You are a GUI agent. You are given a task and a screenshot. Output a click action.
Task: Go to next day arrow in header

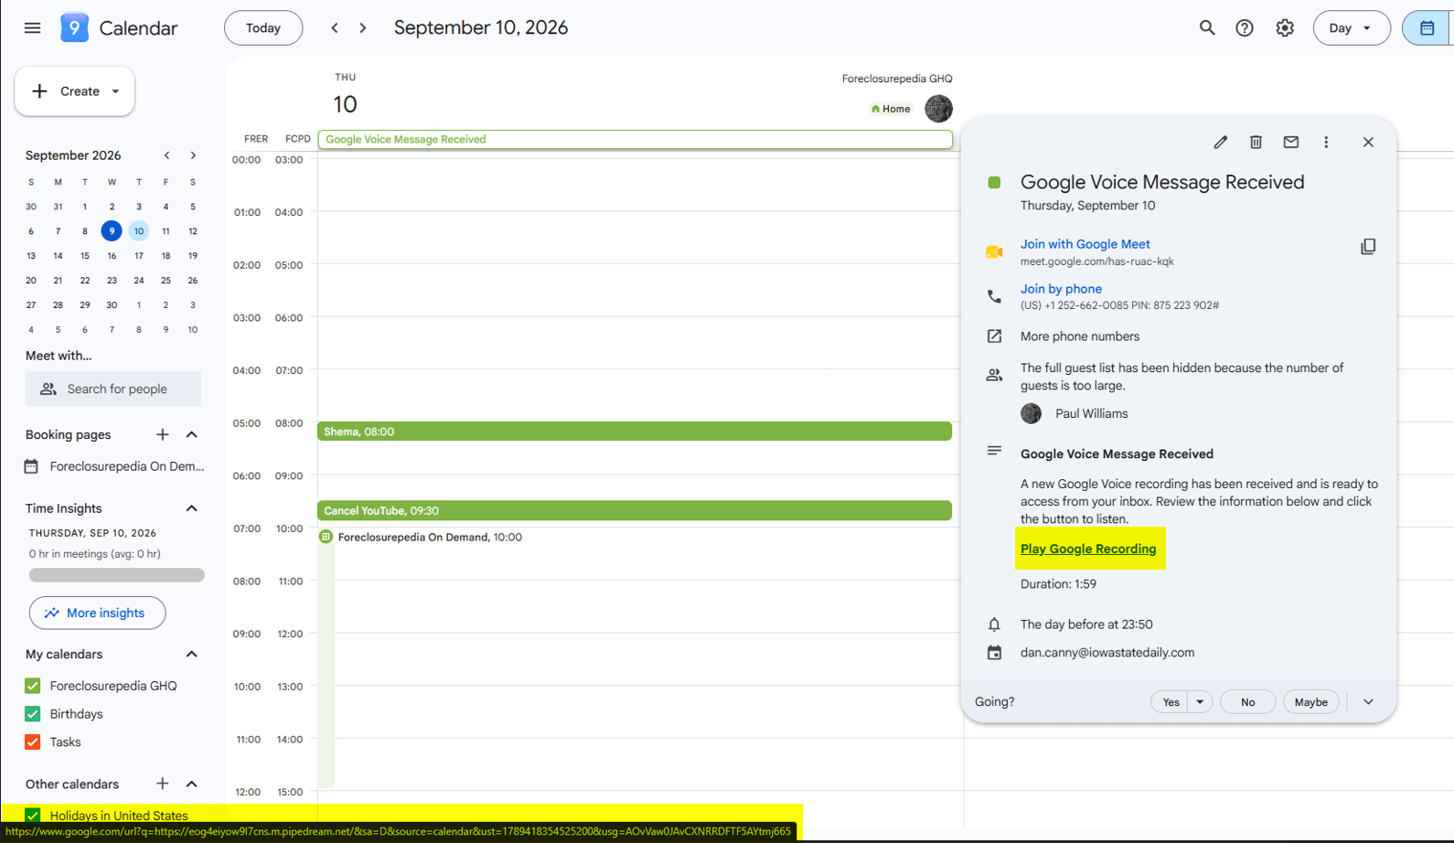tap(363, 28)
